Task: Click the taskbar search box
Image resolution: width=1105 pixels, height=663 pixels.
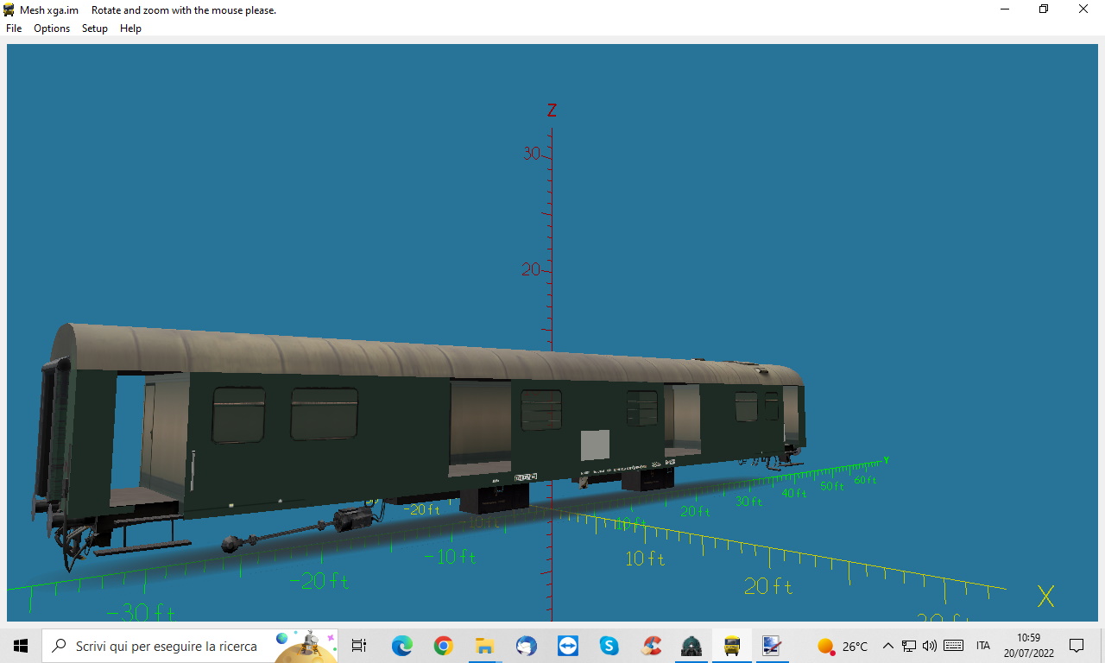Action: coord(190,646)
